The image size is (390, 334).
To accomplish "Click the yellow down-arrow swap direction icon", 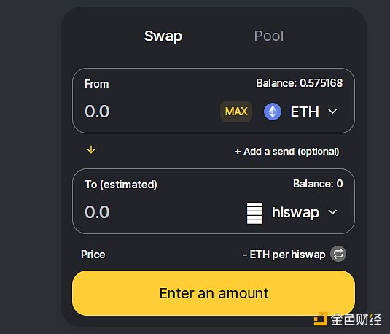I will [91, 149].
